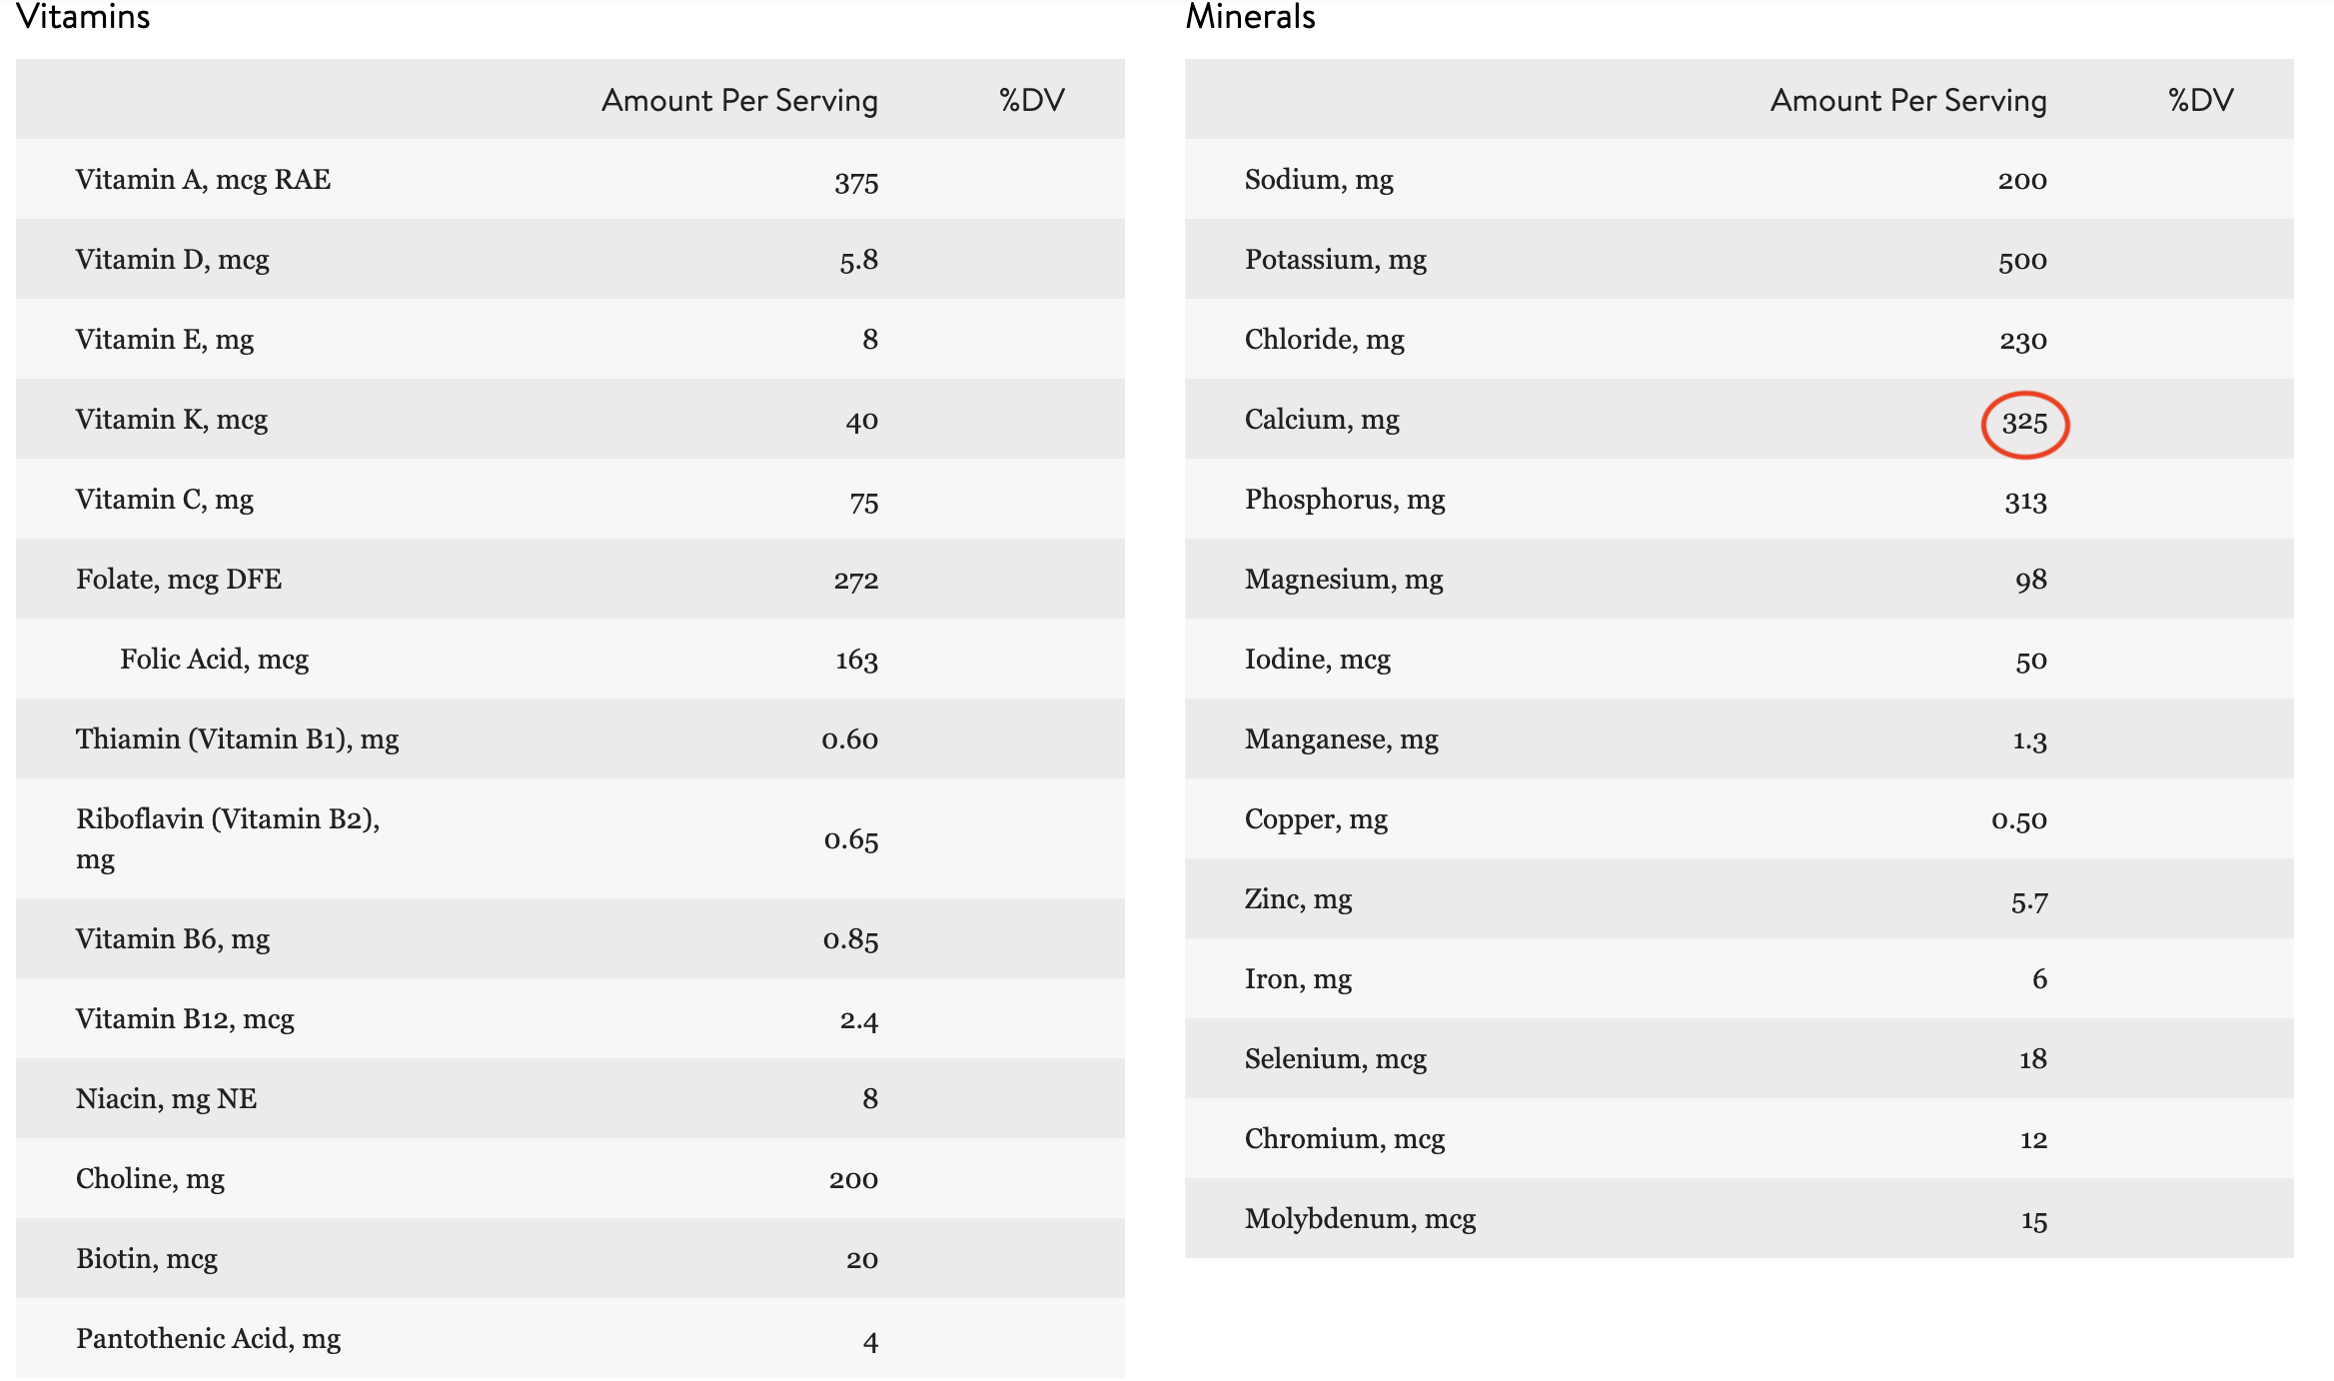
Task: Click the %DV header in Vitamins table
Action: [1031, 100]
